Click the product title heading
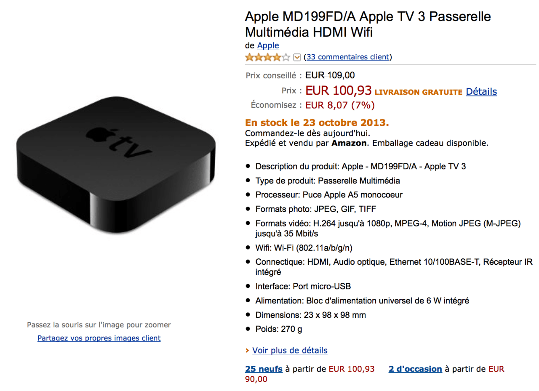Viewport: 539px width, 391px height. tap(368, 24)
